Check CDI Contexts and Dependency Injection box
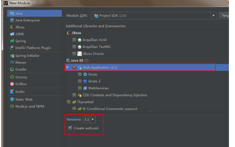 74,95
